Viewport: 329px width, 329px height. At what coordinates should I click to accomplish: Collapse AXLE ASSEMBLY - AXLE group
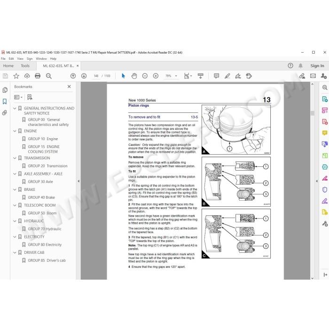point(15,174)
